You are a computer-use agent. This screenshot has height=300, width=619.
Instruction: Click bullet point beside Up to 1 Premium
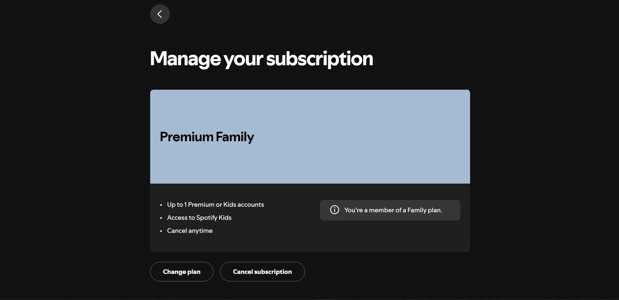tap(161, 205)
